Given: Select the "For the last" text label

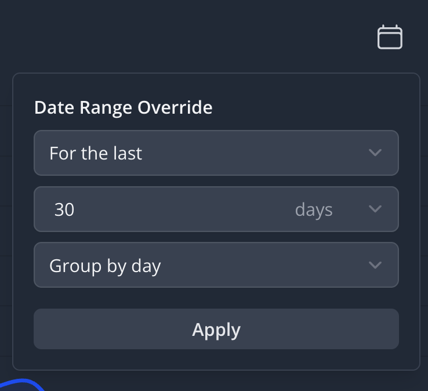Looking at the screenshot, I should pyautogui.click(x=96, y=153).
